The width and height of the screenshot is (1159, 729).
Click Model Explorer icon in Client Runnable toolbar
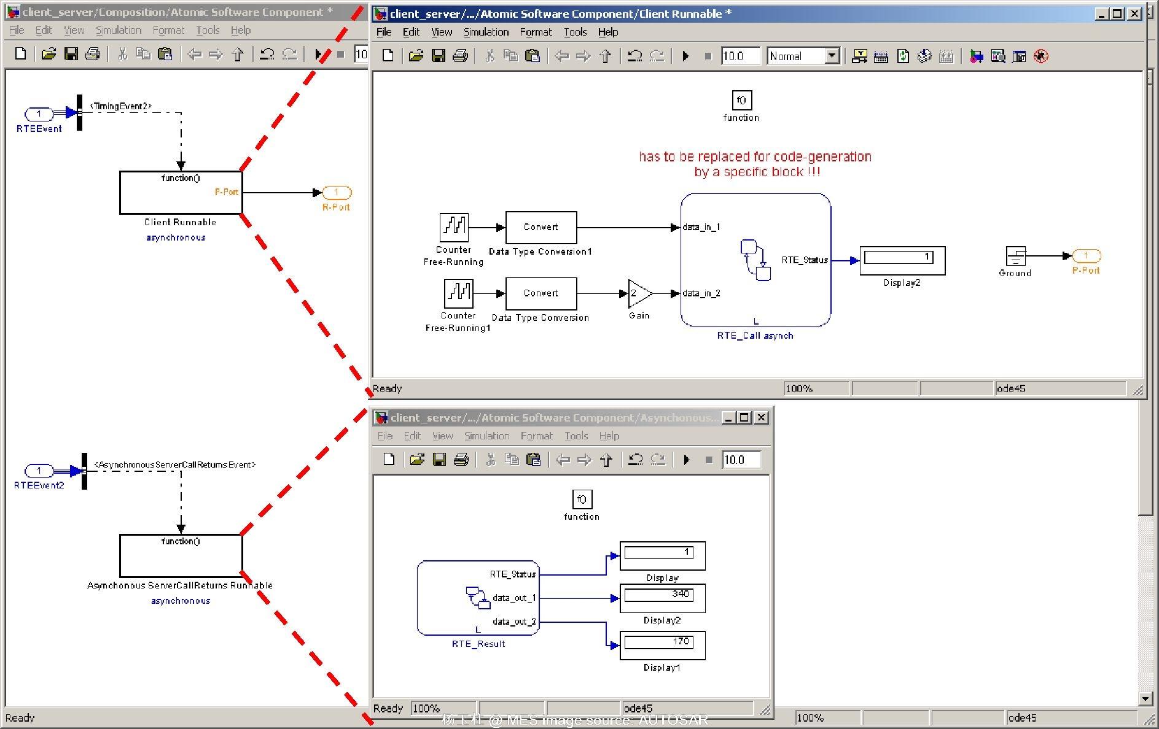998,56
